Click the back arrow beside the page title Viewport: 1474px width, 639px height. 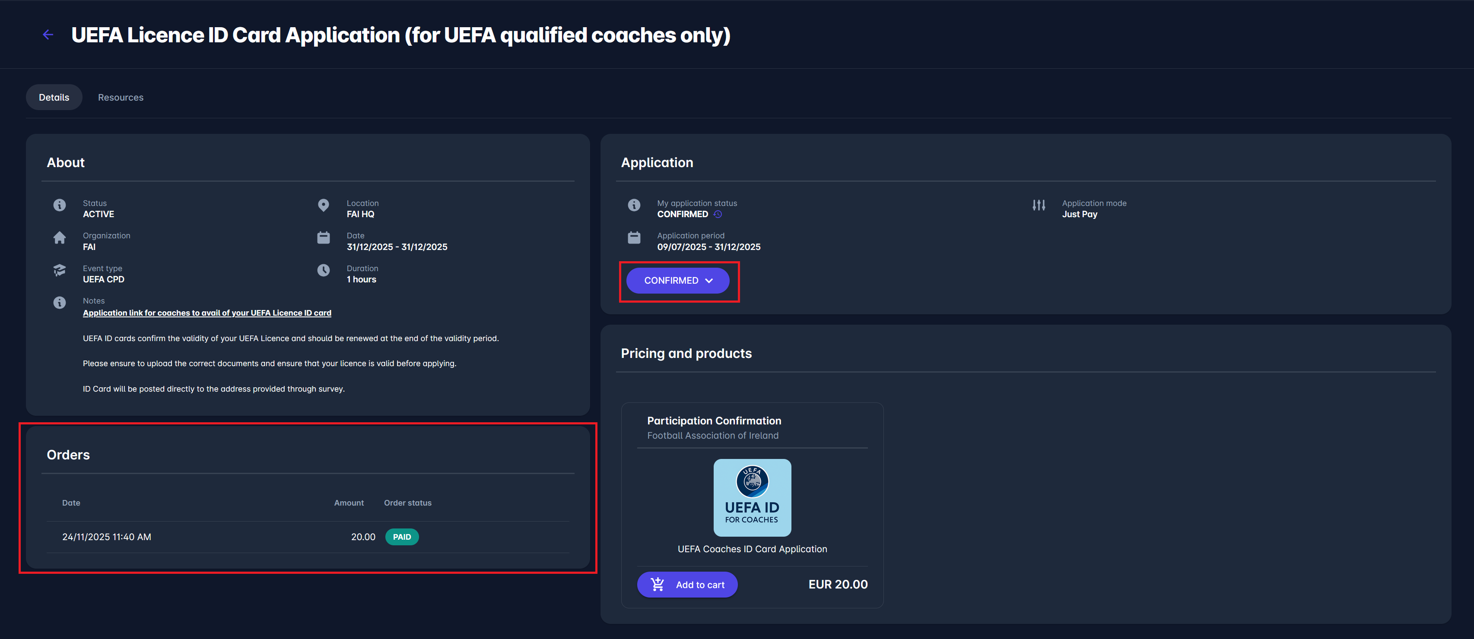tap(48, 35)
